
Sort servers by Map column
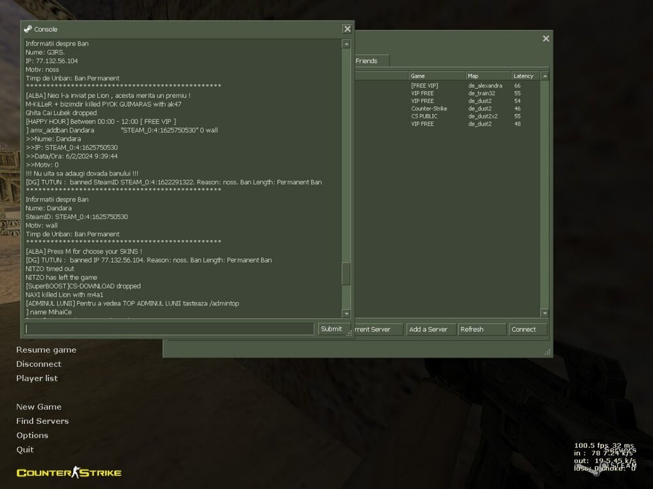point(487,76)
